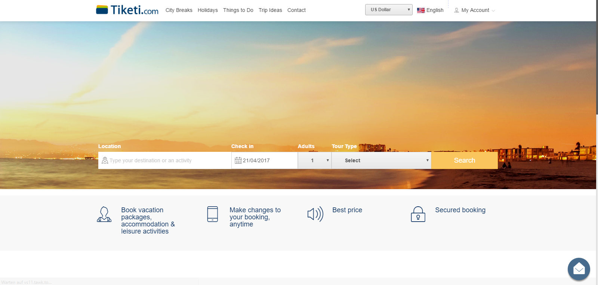This screenshot has width=598, height=285.
Task: Click the speaker Best price icon
Action: click(315, 214)
